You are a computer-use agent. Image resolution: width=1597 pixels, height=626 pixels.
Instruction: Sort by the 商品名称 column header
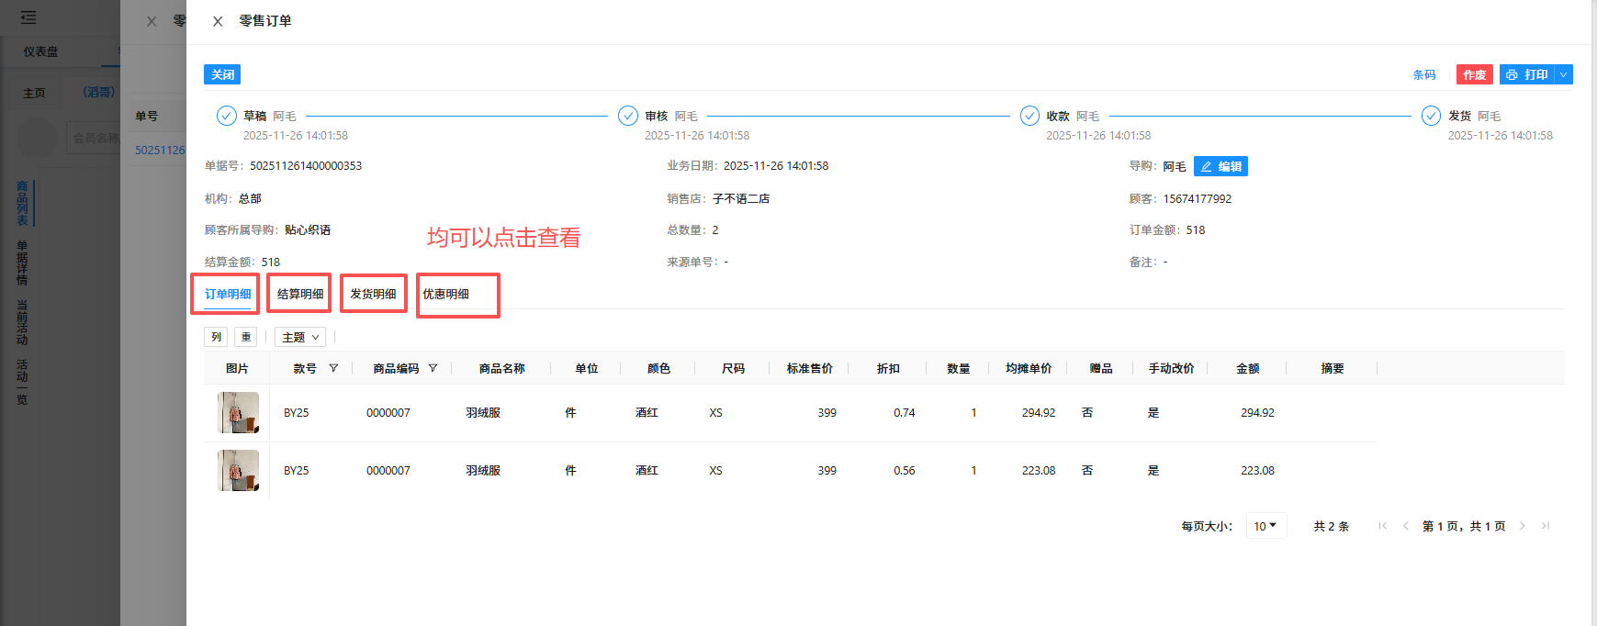pyautogui.click(x=501, y=368)
